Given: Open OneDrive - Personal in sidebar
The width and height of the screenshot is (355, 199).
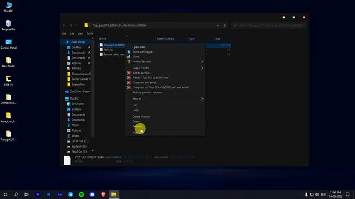Looking at the screenshot, I should coord(78,92).
